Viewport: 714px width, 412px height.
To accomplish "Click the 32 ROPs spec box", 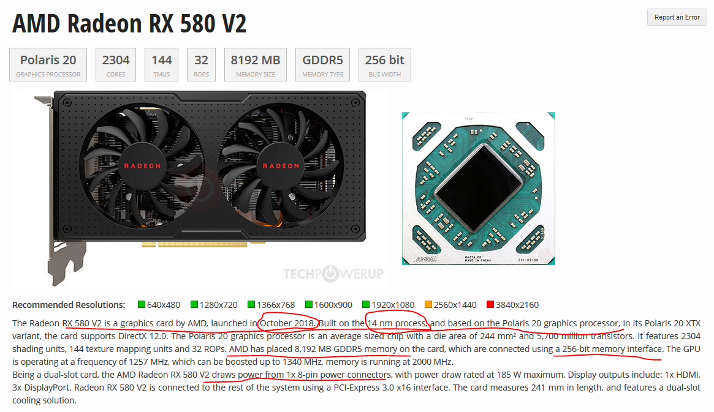I will (x=201, y=64).
